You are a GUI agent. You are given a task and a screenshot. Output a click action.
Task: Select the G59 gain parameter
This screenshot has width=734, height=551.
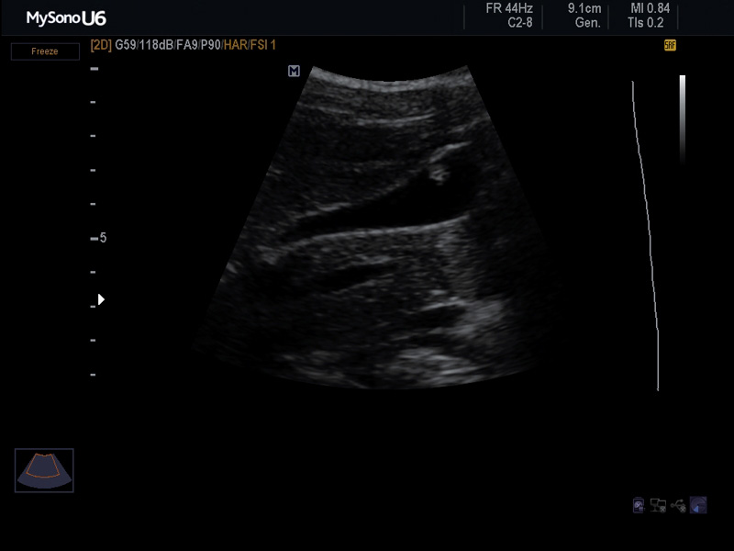126,45
